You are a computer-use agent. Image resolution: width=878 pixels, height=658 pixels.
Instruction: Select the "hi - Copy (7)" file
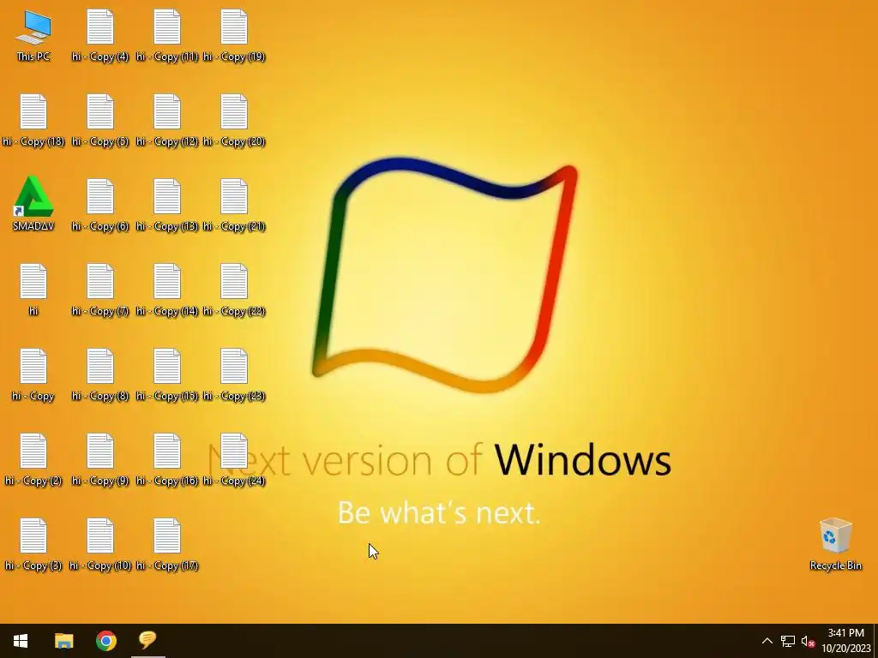(x=100, y=290)
